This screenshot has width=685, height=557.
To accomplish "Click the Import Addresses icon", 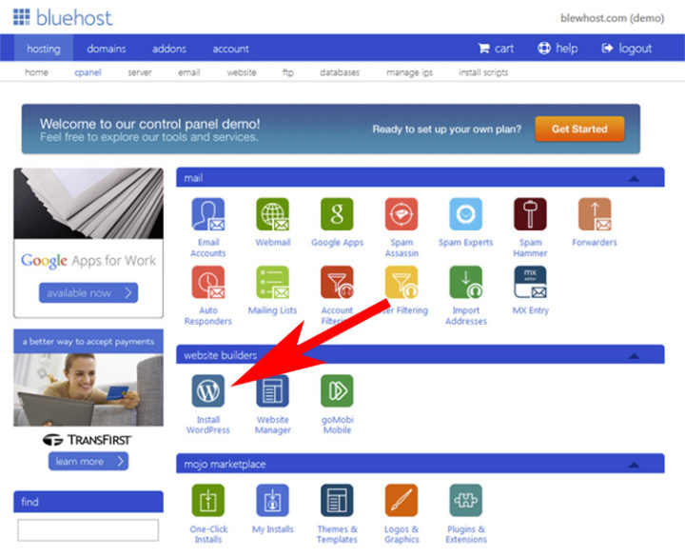I will [466, 283].
